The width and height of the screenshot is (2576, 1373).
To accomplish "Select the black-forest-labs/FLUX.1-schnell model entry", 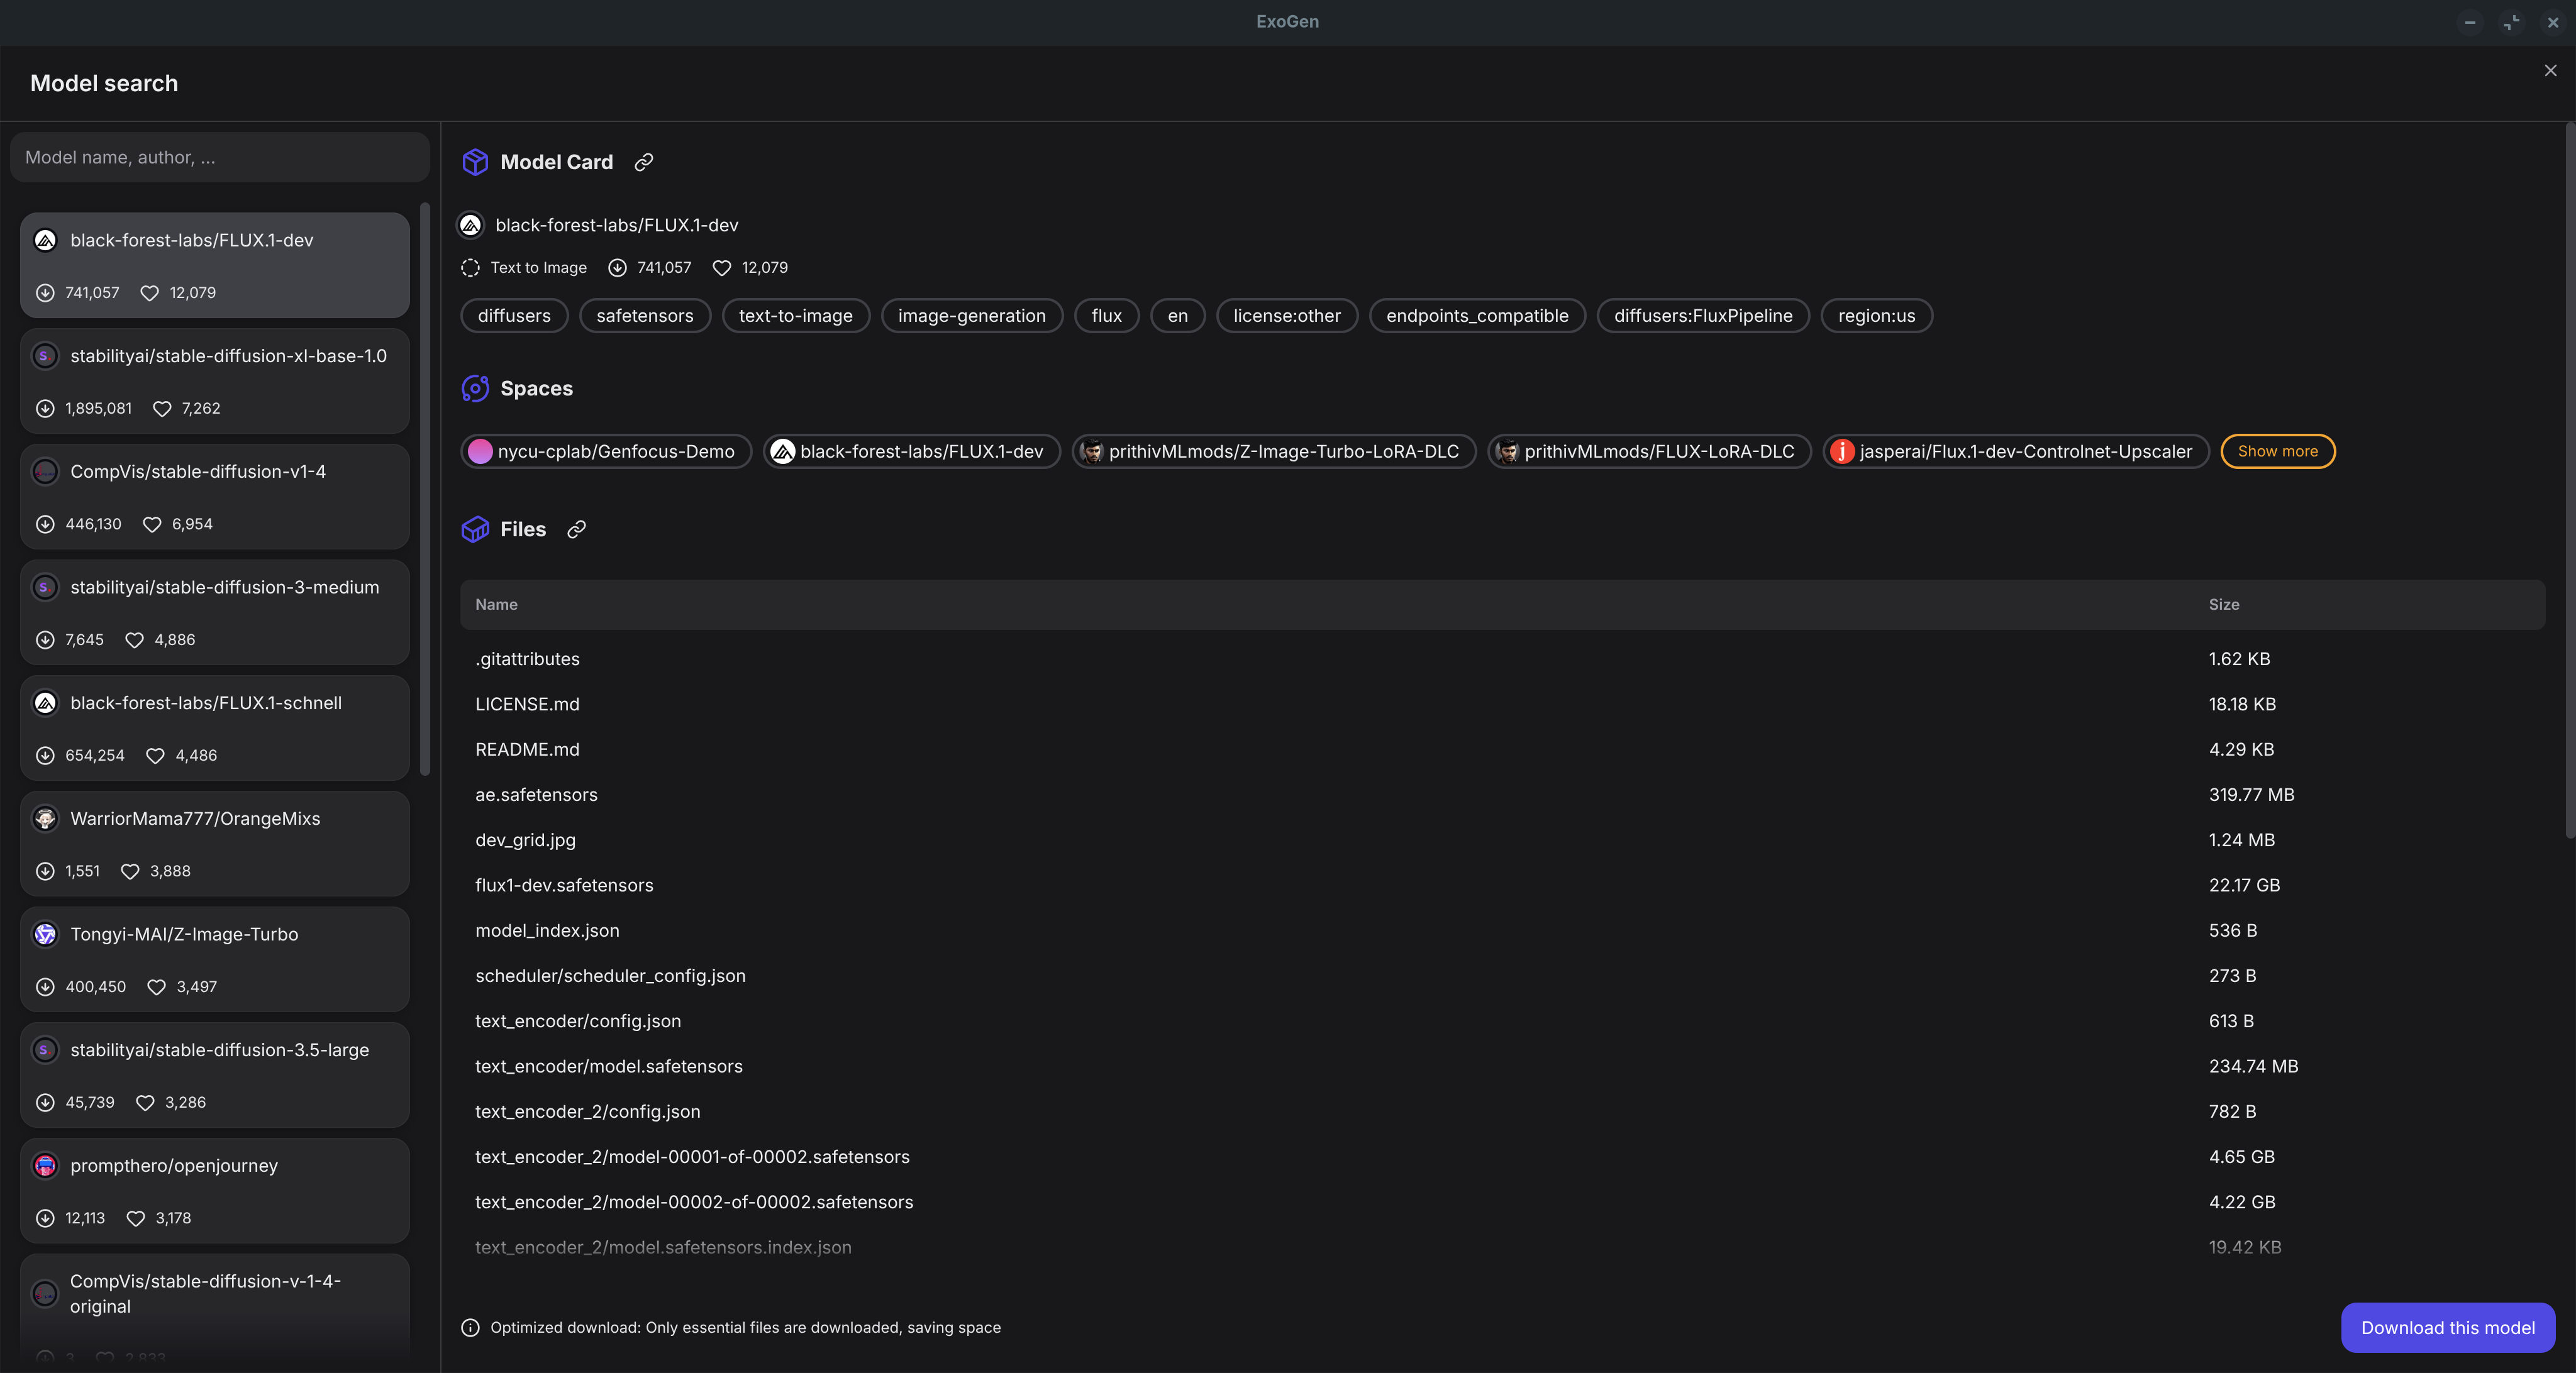I will click(214, 729).
